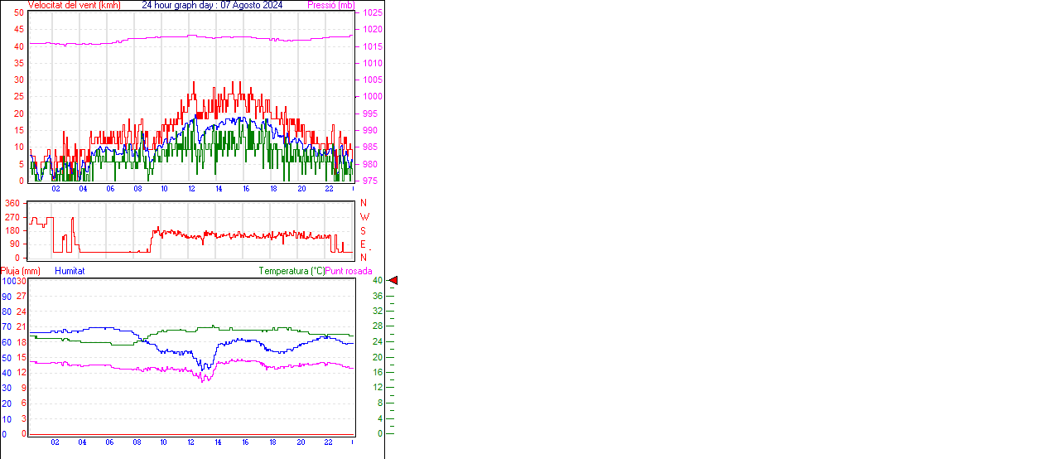Click the 02 hour tick under bottom chart

55,442
